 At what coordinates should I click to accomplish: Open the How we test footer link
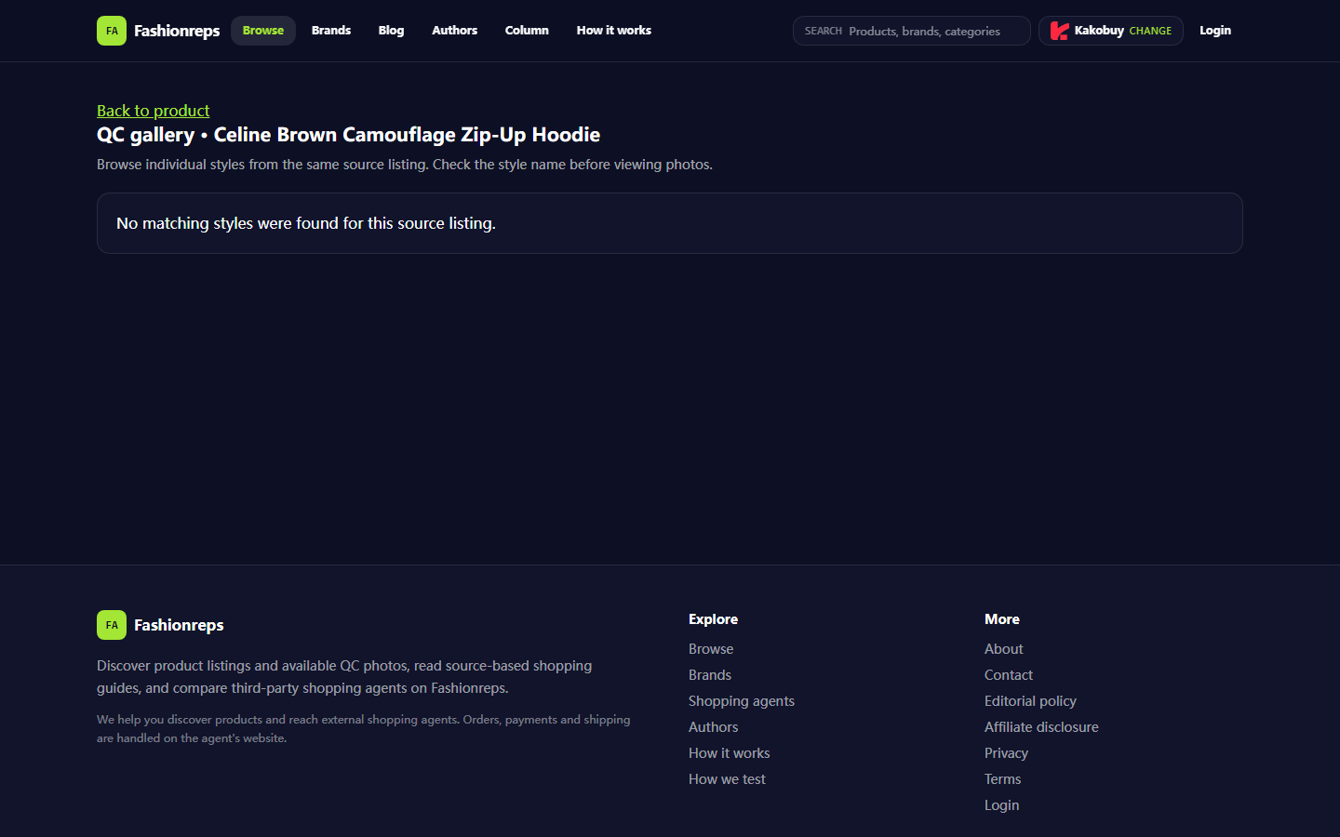[727, 779]
